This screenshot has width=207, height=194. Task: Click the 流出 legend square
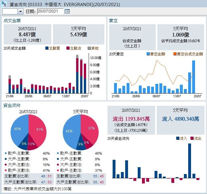pos(192,138)
